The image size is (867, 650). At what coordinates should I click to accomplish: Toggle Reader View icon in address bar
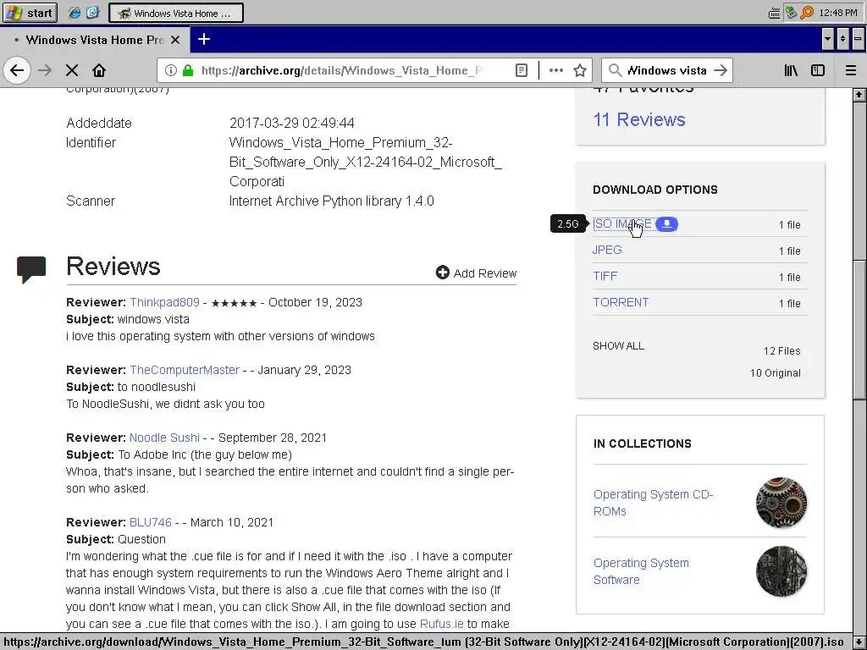pos(521,70)
